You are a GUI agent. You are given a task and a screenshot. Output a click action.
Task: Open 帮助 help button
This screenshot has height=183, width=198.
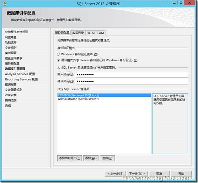point(181,174)
